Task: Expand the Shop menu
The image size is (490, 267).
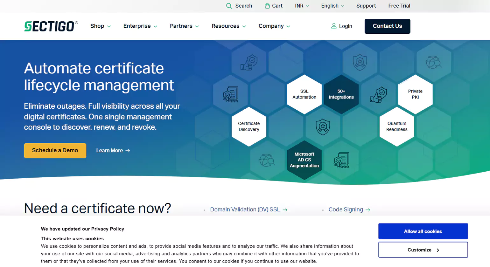Action: point(101,26)
